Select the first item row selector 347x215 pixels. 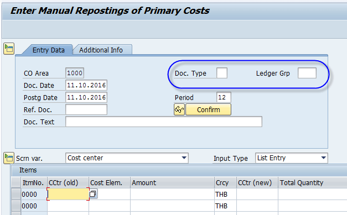(16, 194)
